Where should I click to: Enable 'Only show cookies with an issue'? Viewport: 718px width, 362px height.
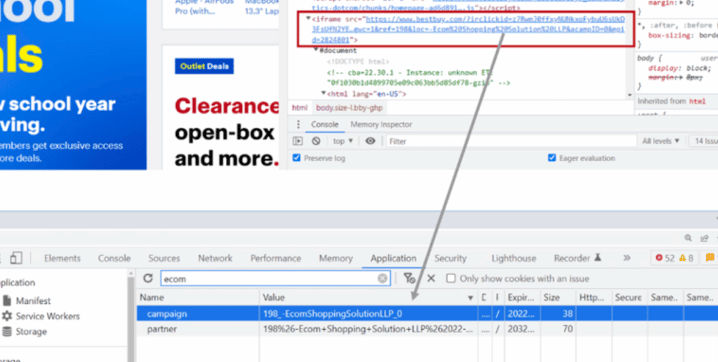pos(451,279)
